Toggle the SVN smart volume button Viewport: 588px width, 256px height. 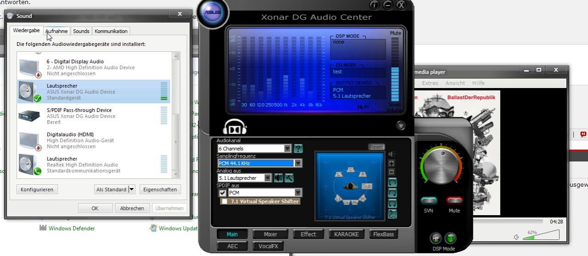coord(428,200)
